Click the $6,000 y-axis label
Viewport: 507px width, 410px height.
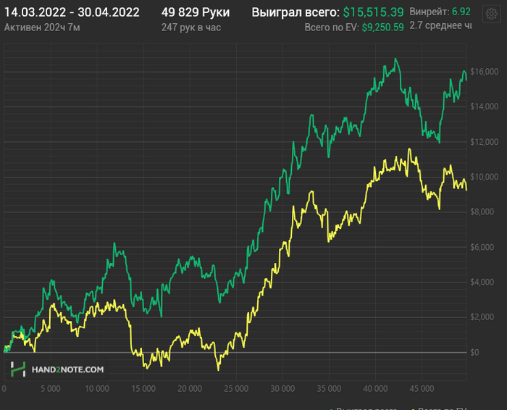pos(484,247)
